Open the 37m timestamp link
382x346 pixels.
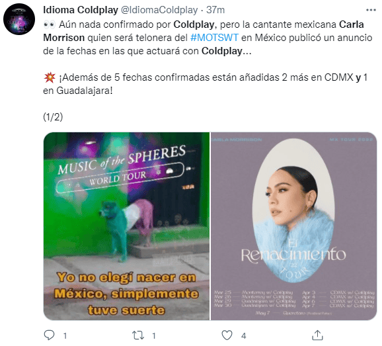pos(215,10)
